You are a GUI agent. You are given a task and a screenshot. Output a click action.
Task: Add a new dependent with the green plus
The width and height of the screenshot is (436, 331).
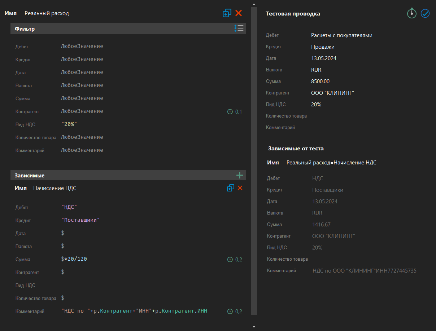240,175
